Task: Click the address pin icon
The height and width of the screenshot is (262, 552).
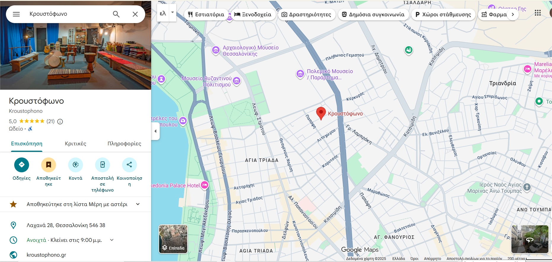Action: pos(13,225)
